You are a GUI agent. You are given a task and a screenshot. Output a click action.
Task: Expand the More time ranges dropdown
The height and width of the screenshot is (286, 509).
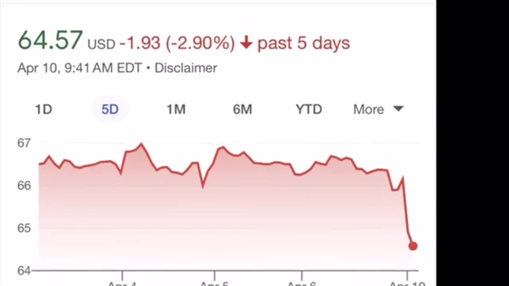tap(378, 109)
